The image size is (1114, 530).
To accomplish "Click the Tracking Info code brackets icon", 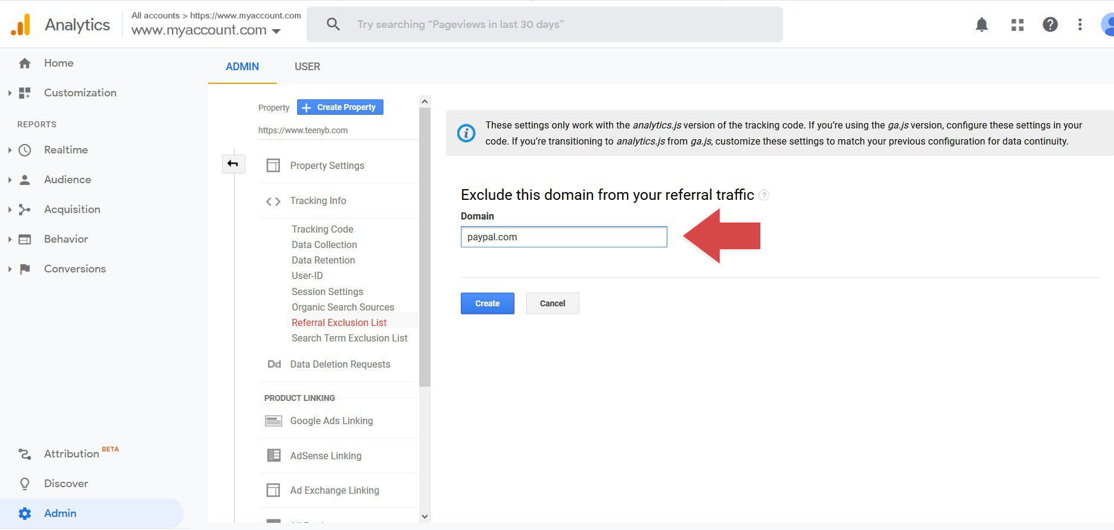I will point(273,201).
